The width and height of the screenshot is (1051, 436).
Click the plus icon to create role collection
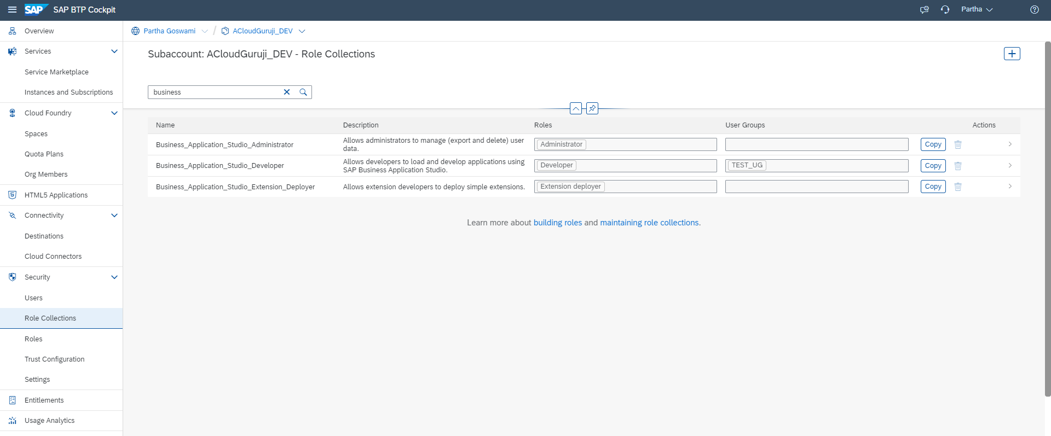(1012, 54)
